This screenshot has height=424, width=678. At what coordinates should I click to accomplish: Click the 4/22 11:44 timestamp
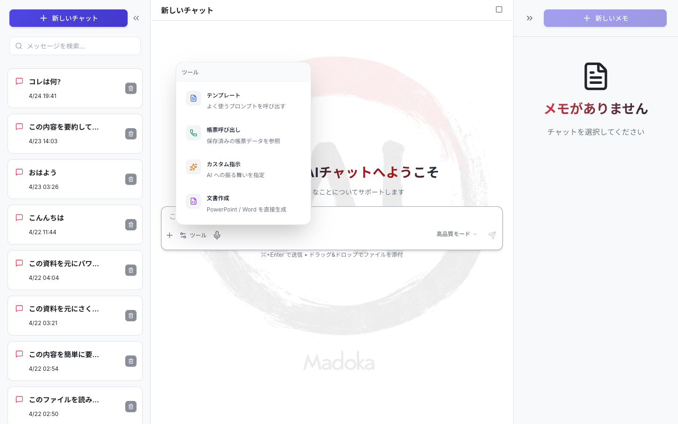tap(42, 232)
